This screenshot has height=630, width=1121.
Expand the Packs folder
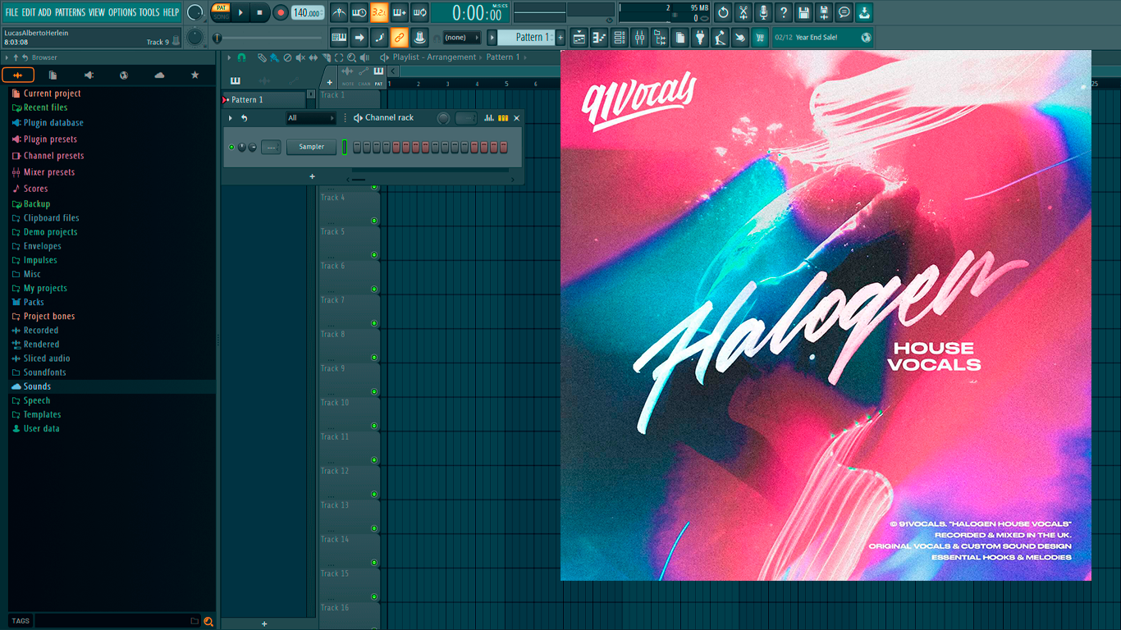34,302
